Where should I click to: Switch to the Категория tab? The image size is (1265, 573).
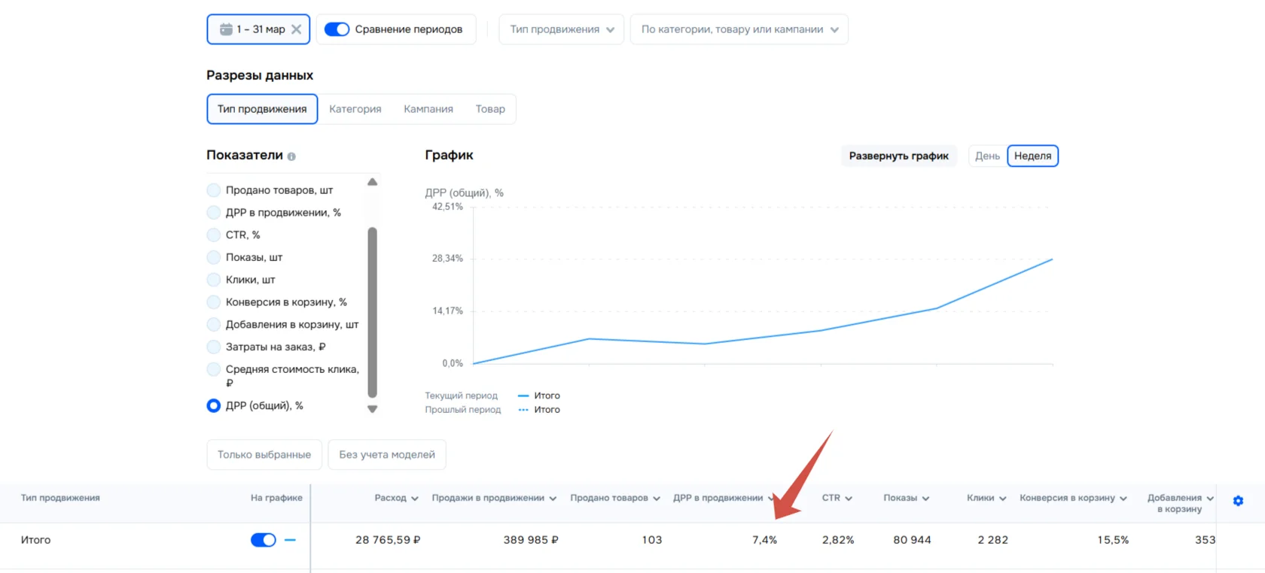click(355, 109)
